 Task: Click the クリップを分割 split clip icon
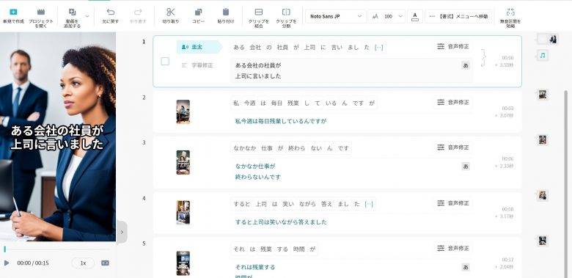[286, 12]
